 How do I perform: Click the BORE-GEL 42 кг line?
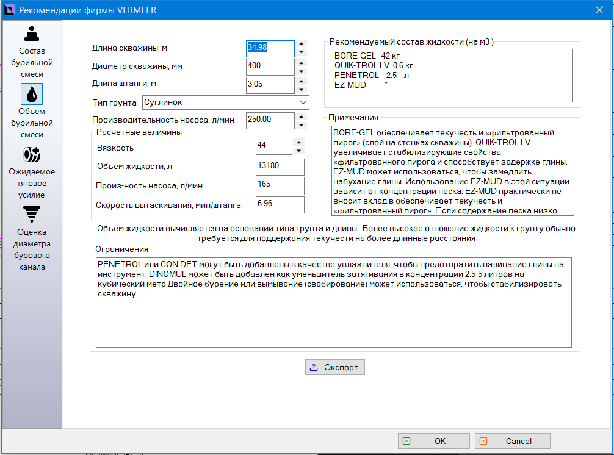coord(367,56)
